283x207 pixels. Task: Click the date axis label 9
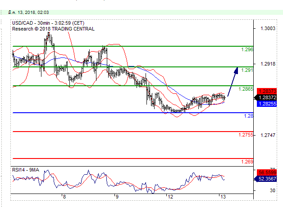click(117, 197)
